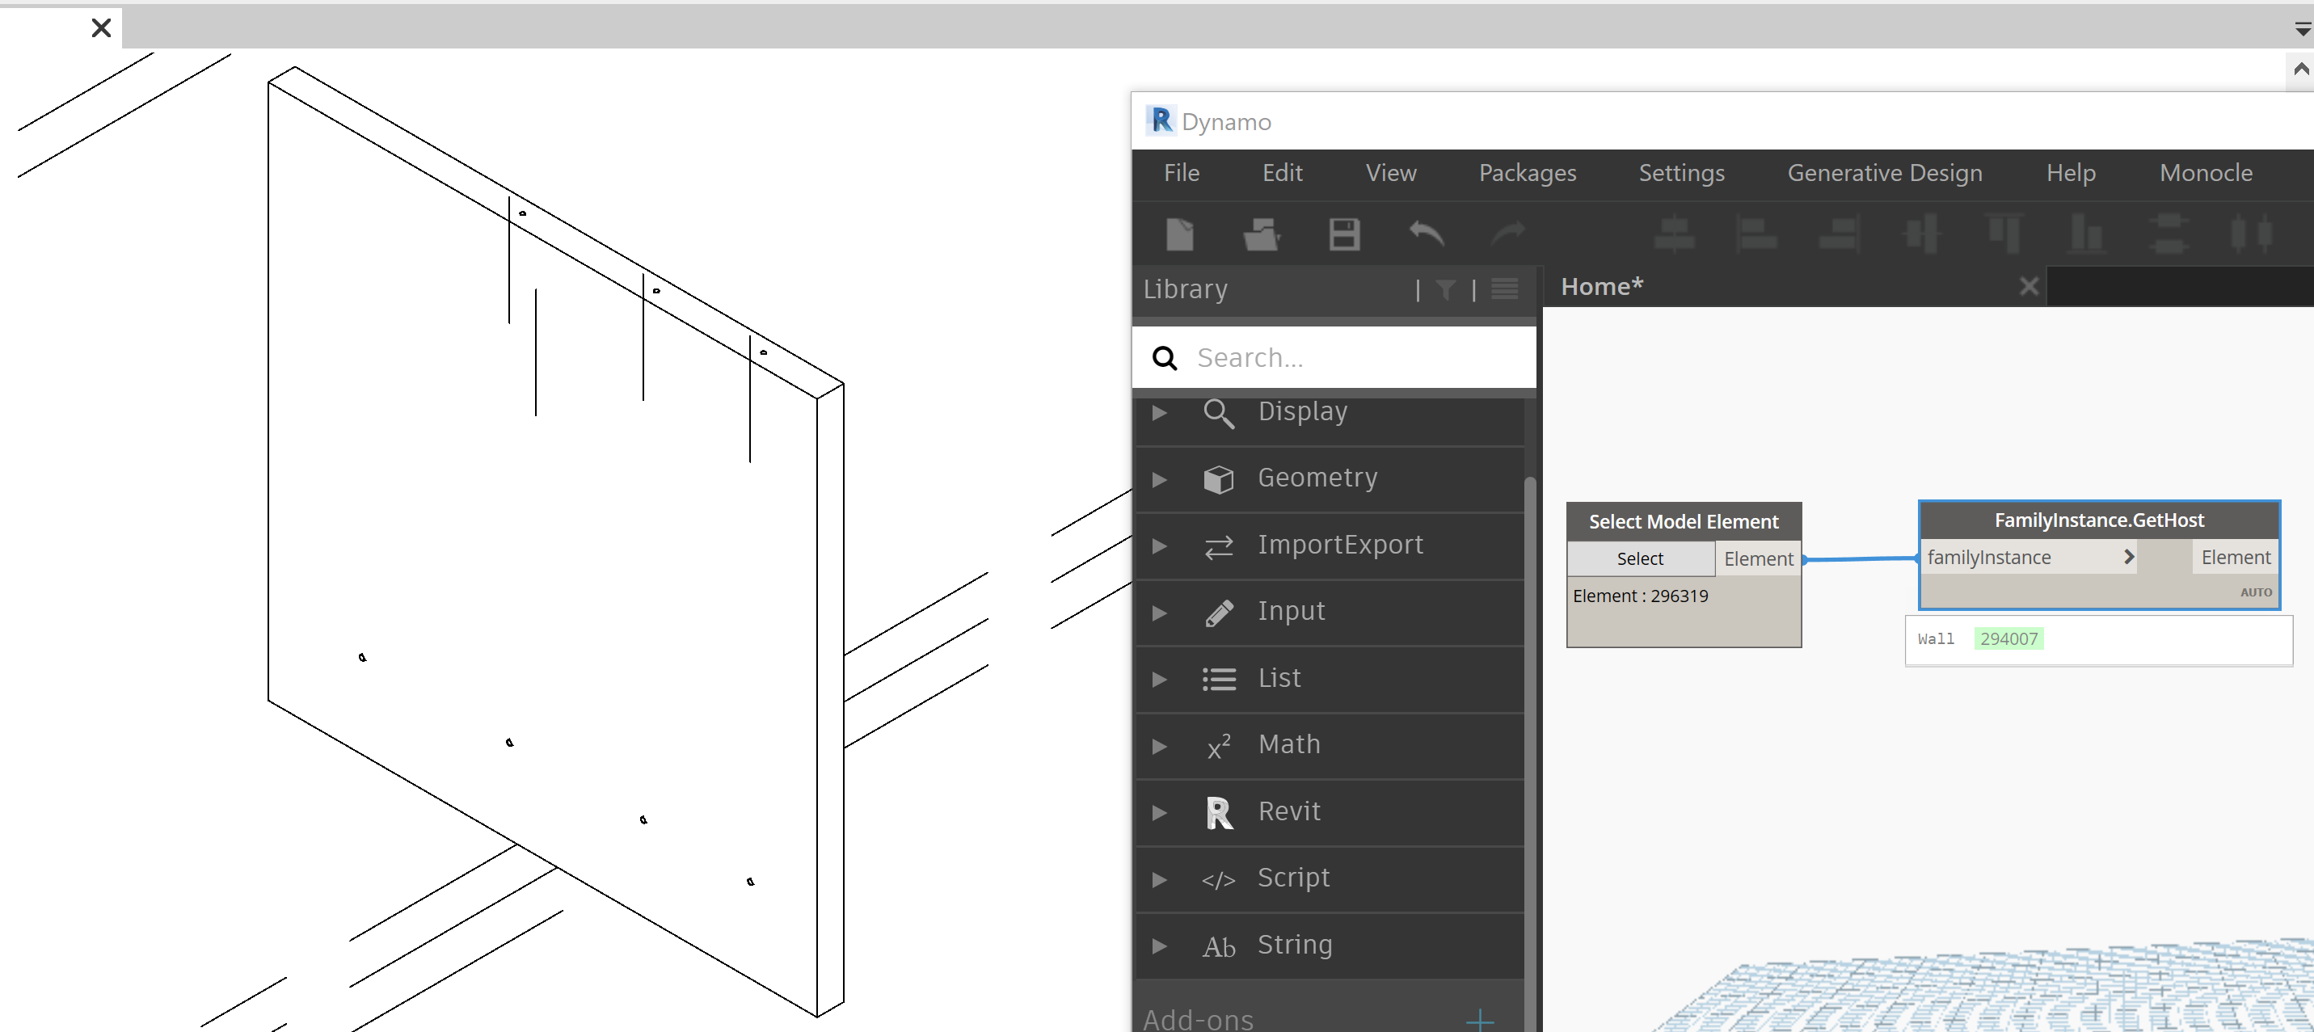Click Element : 296319 text in node

1640,596
